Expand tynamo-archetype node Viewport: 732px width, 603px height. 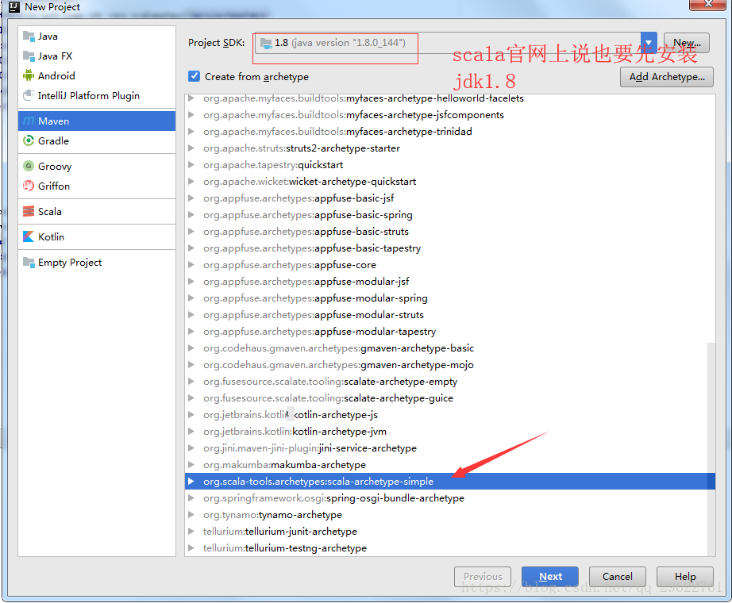tap(191, 515)
